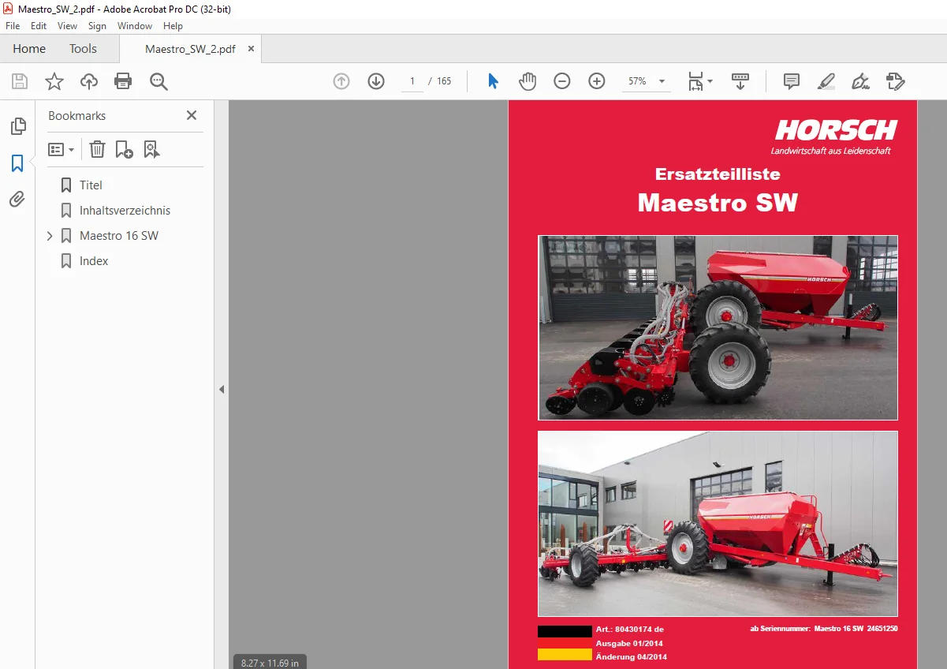Open the Sign menu
This screenshot has height=669, width=947.
click(97, 26)
